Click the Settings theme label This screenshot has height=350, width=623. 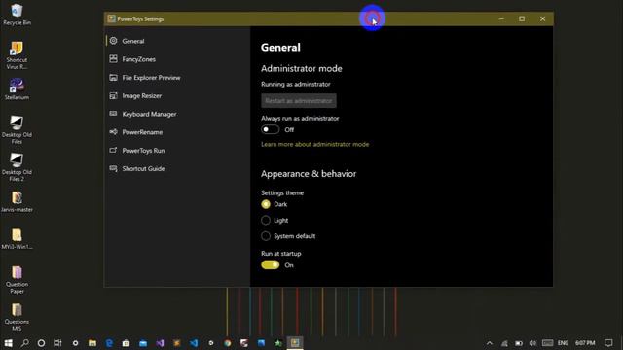282,192
